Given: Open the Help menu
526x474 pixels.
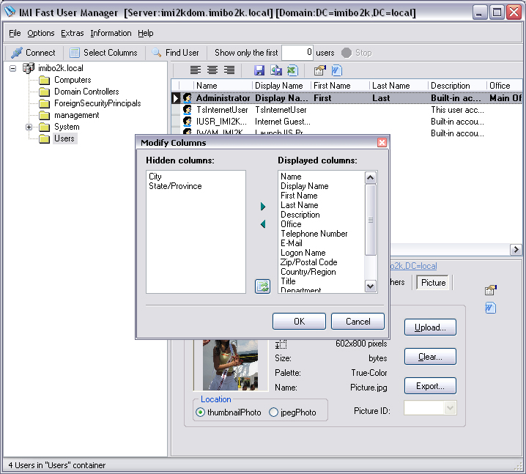Looking at the screenshot, I should 146,33.
